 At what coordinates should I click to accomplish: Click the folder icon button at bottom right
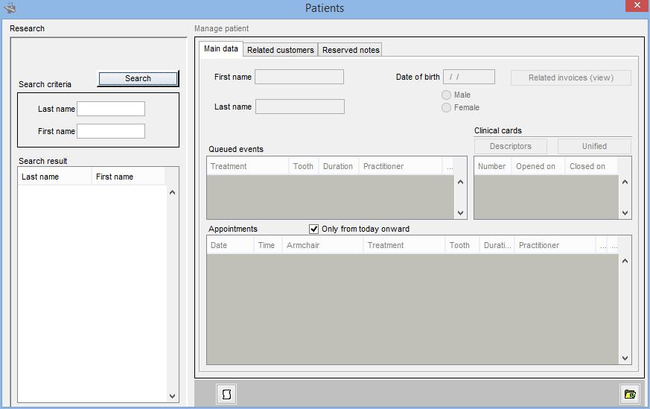point(630,393)
